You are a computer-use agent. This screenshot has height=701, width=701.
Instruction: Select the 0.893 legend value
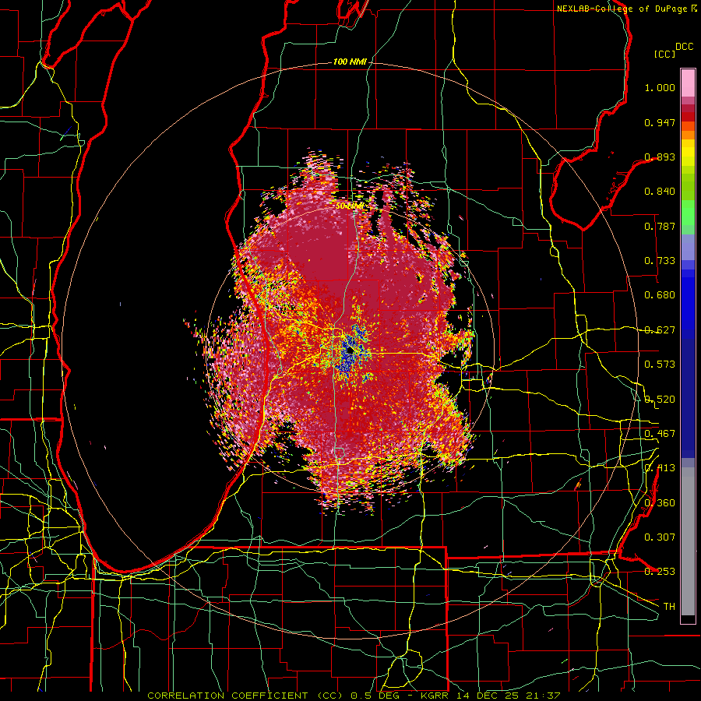coord(660,157)
